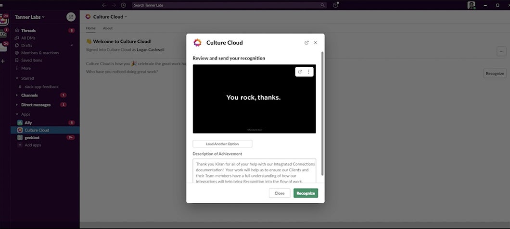The image size is (510, 229).
Task: Open the history clock icon
Action: (123, 5)
